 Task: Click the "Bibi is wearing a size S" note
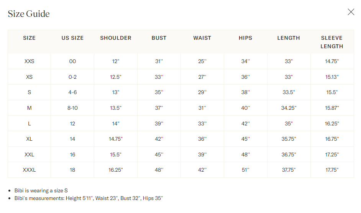click(41, 191)
